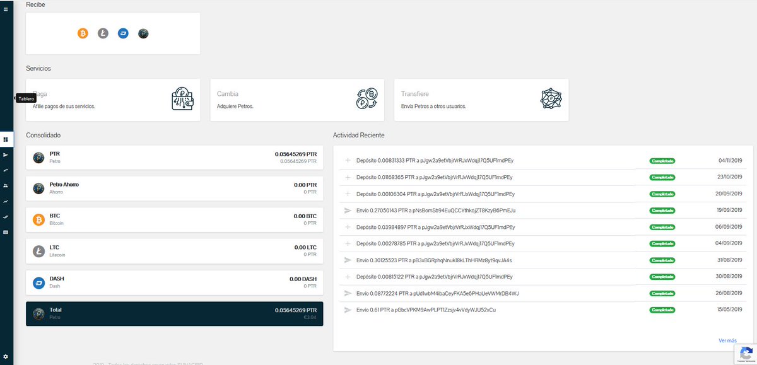Click the date 31/08/2019
757x365 pixels.
[731, 260]
